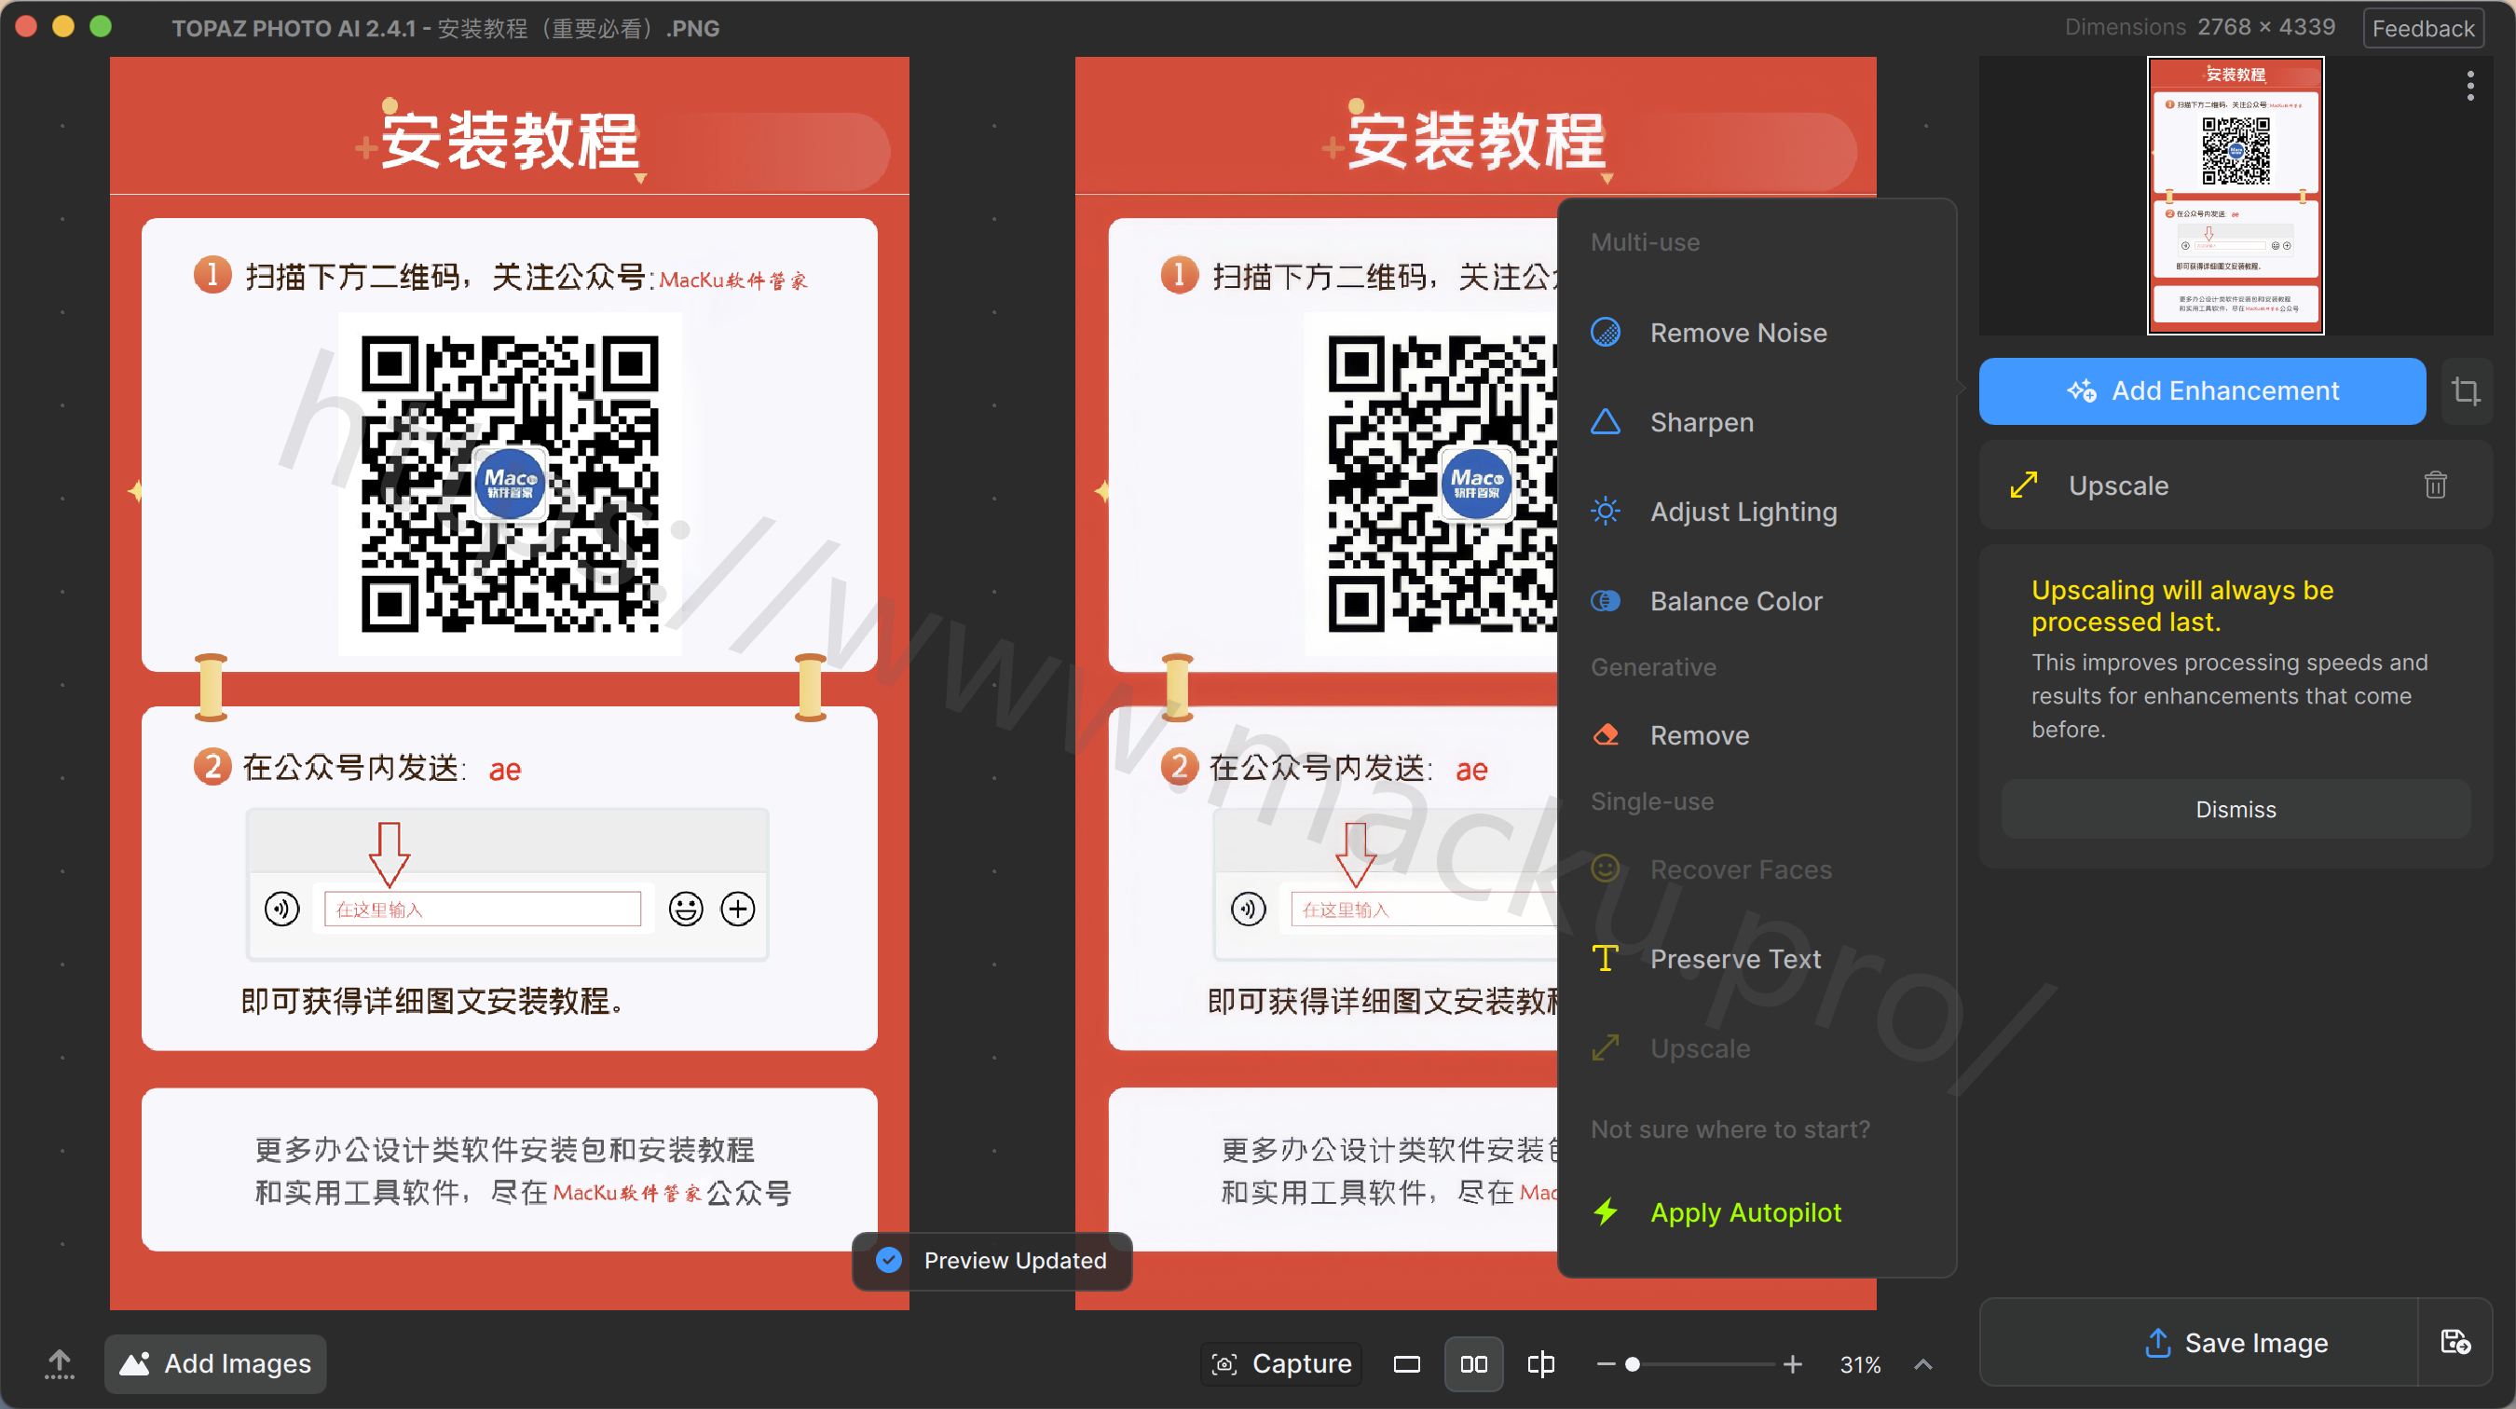Click Dimensions 2768 × 4339 text
This screenshot has height=1409, width=2516.
click(x=2199, y=27)
